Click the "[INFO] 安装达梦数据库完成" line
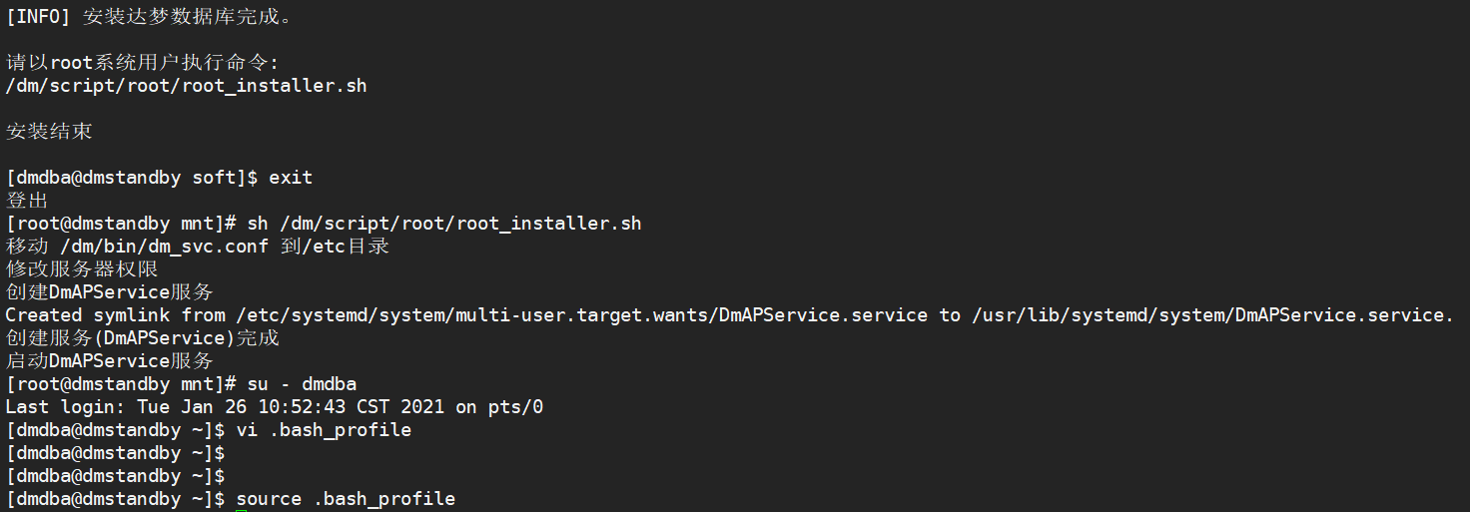1470x512 pixels. (150, 17)
